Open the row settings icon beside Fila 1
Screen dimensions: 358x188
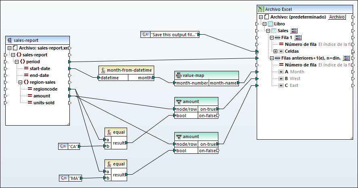pyautogui.click(x=298, y=37)
